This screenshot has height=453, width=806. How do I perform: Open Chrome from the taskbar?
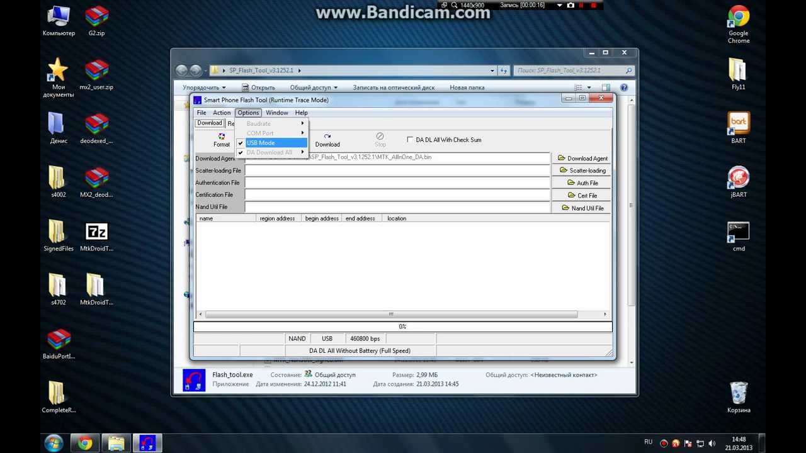point(84,444)
